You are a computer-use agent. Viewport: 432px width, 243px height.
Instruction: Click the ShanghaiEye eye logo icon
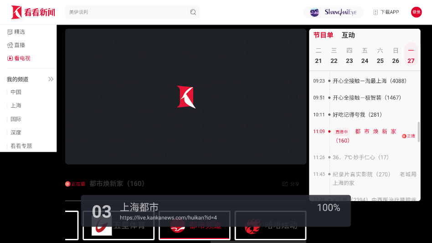tap(314, 12)
